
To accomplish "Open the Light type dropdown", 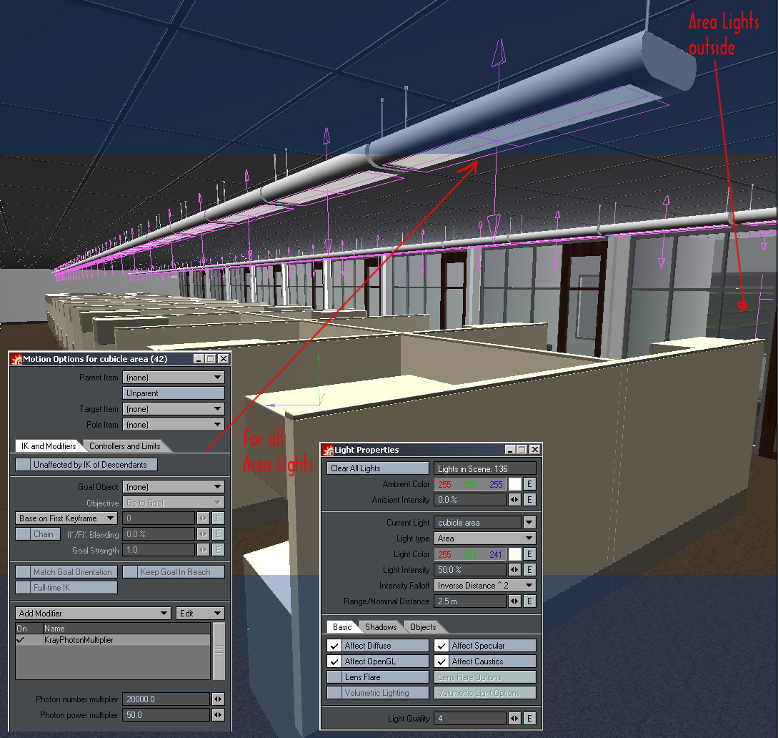I will tap(485, 538).
